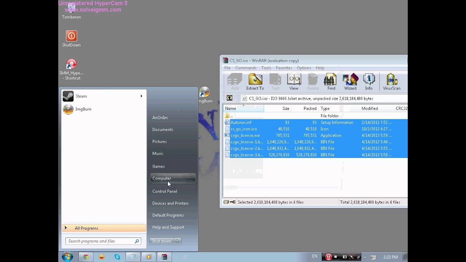Select the parent folder '..' row
466x262 pixels.
(x=315, y=116)
